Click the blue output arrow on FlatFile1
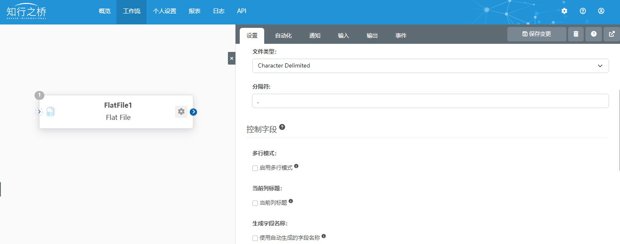 click(193, 112)
